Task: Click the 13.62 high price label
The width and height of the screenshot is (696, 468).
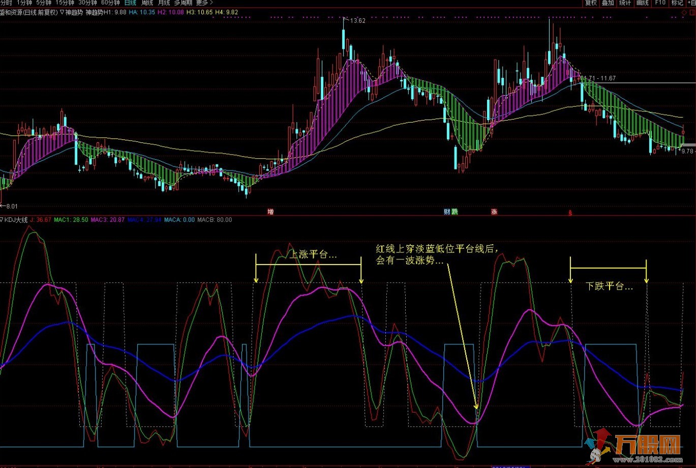Action: (x=358, y=21)
